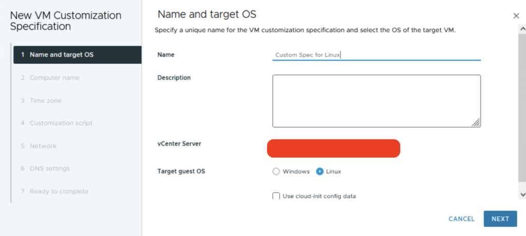Click the Description resize handle
Viewport: 526px width, 236px height.
(x=476, y=122)
